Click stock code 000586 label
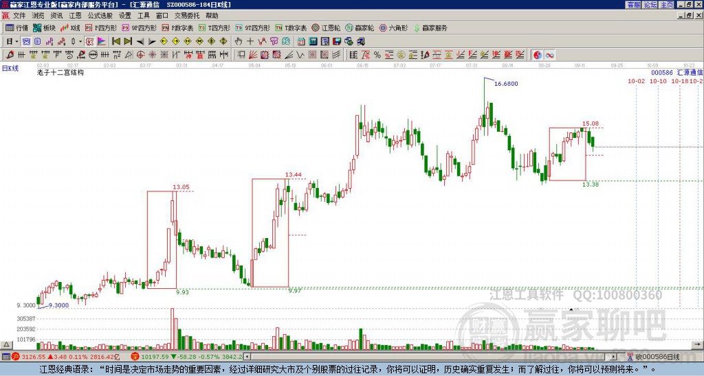Viewport: 704px width, 376px height. click(662, 73)
